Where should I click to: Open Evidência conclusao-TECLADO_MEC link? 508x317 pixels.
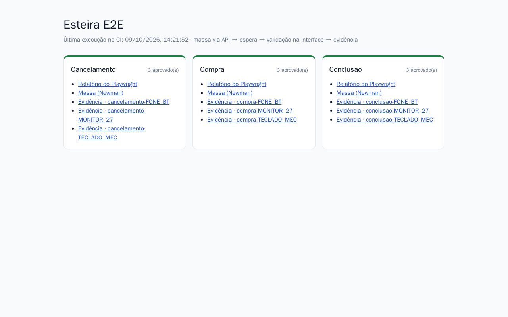click(x=385, y=120)
